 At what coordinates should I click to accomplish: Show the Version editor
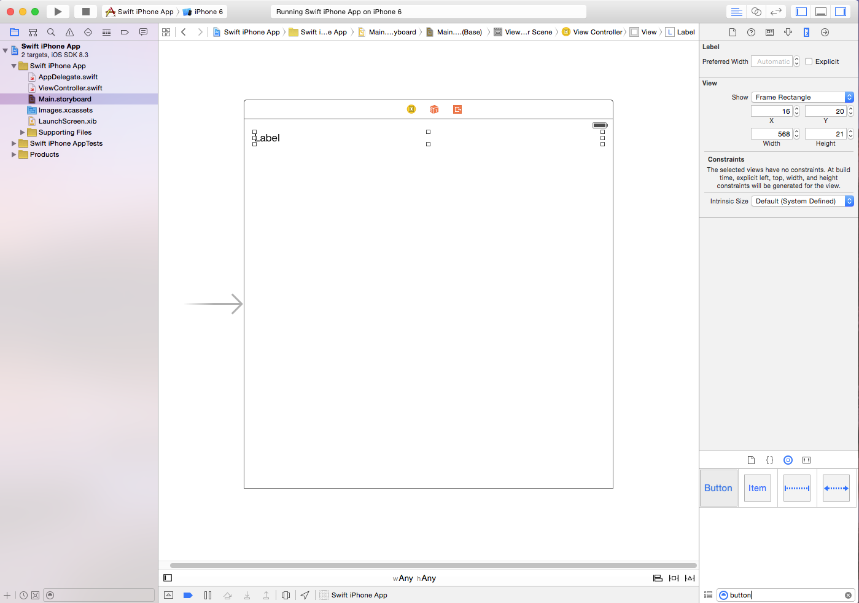point(776,12)
